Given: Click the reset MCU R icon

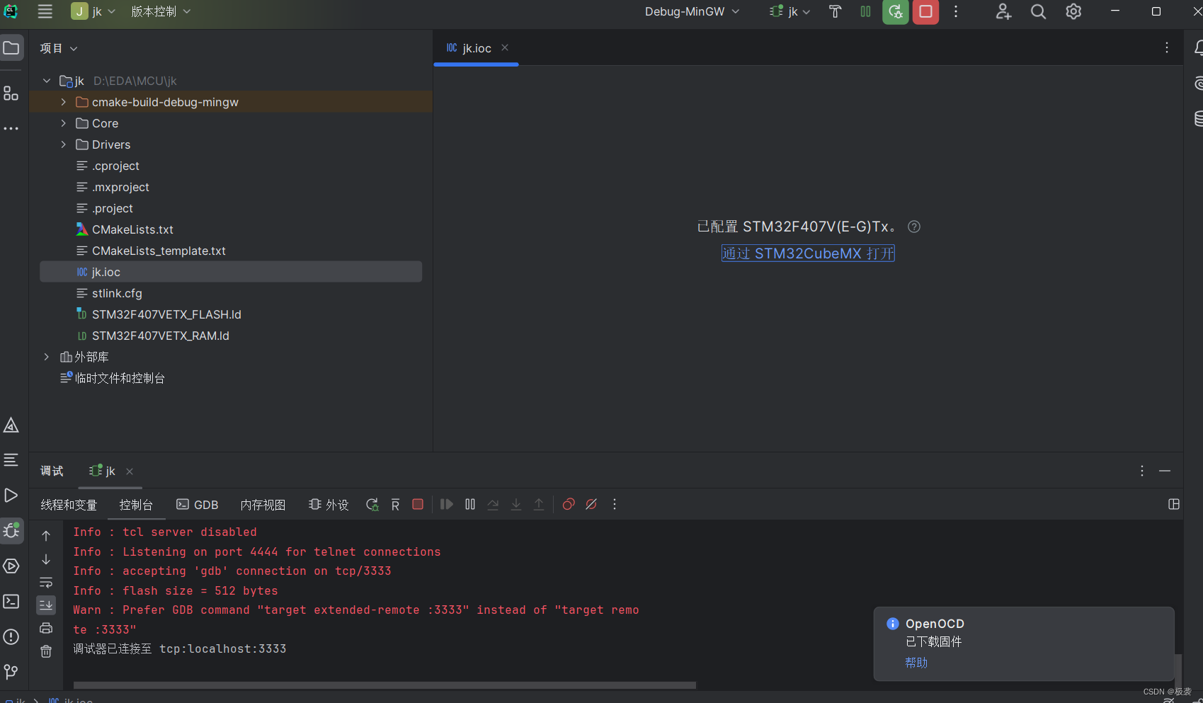Looking at the screenshot, I should 395,504.
